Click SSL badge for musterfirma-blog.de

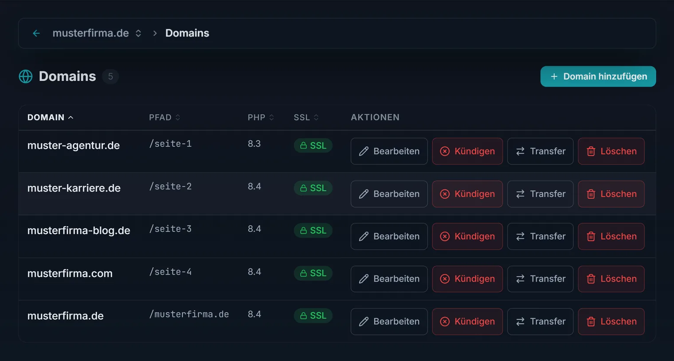(313, 231)
